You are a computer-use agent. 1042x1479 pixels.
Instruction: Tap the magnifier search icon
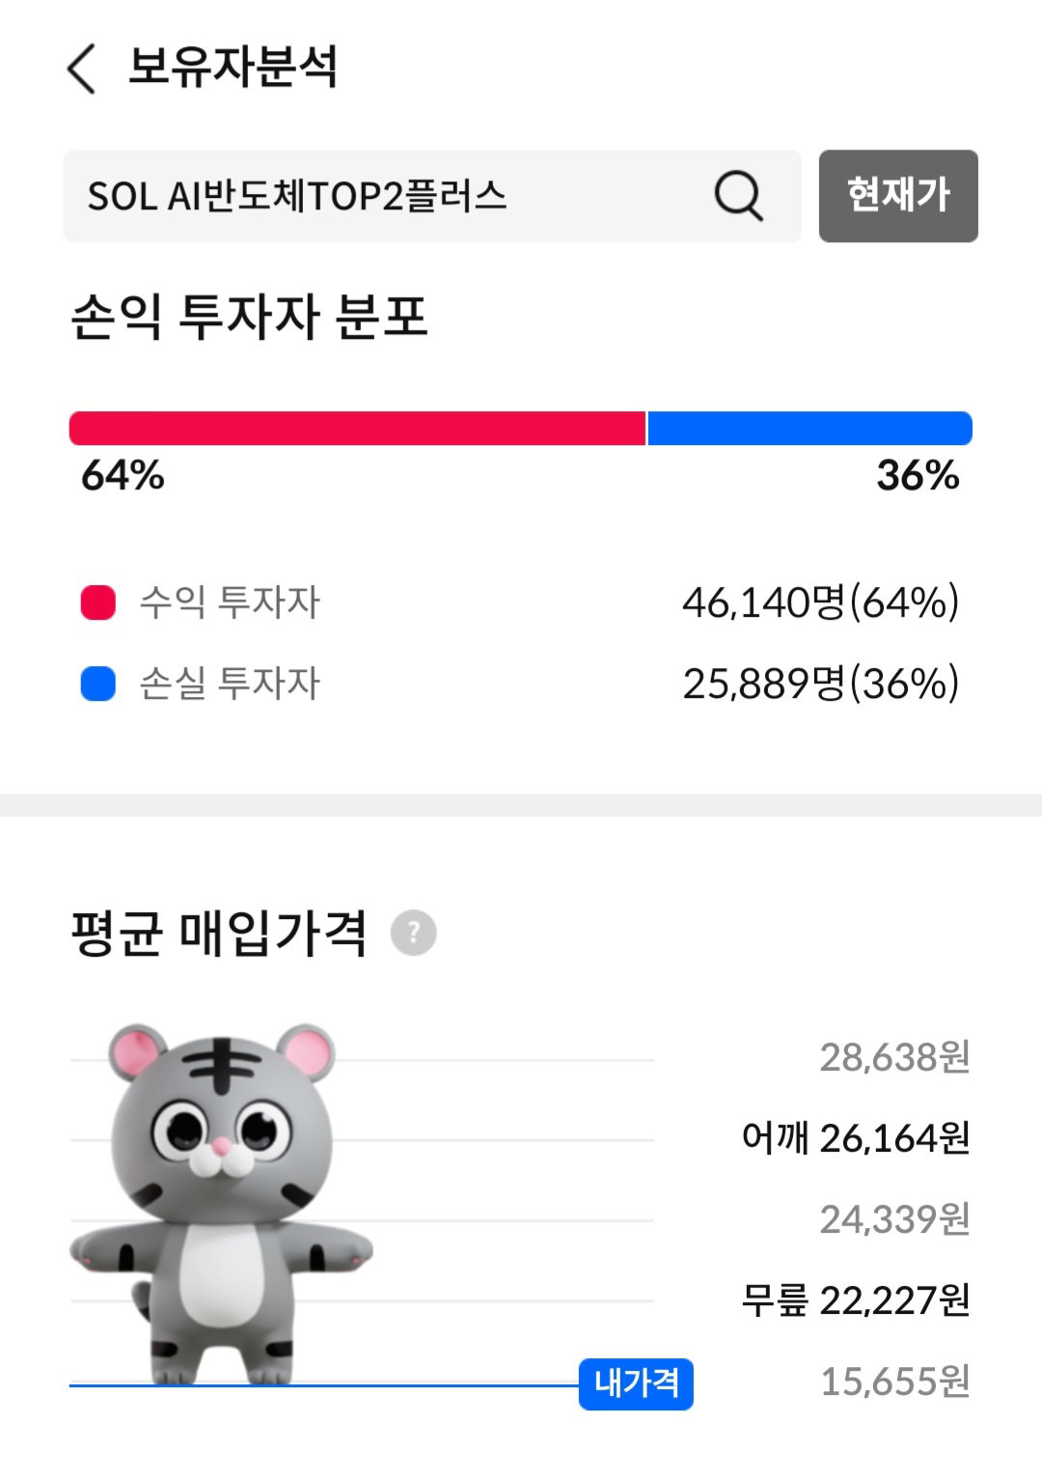[x=738, y=196]
